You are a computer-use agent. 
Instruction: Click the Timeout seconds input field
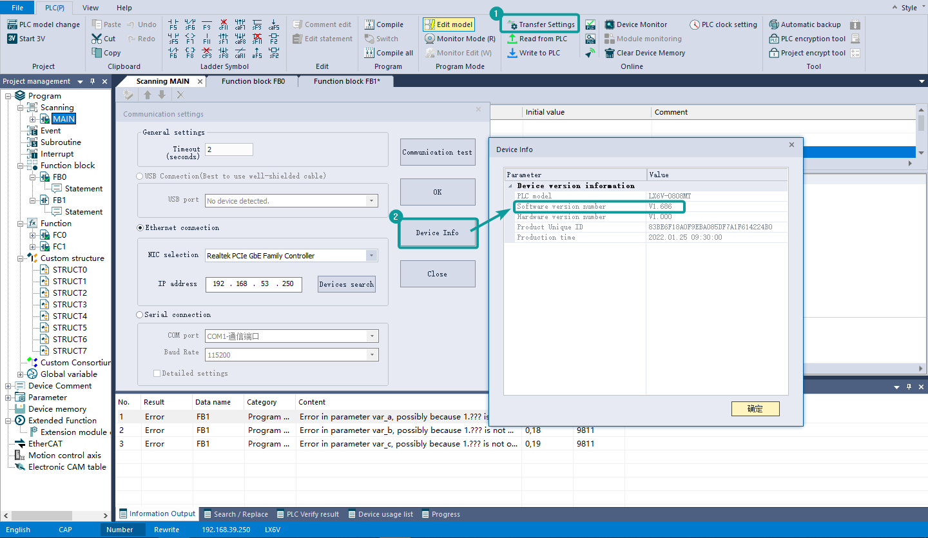click(229, 149)
